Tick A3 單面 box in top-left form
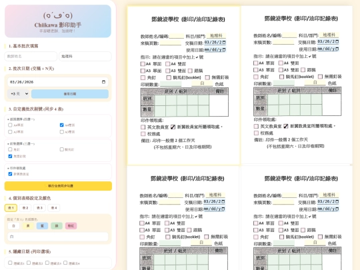This screenshot has height=270, width=360. click(143, 71)
